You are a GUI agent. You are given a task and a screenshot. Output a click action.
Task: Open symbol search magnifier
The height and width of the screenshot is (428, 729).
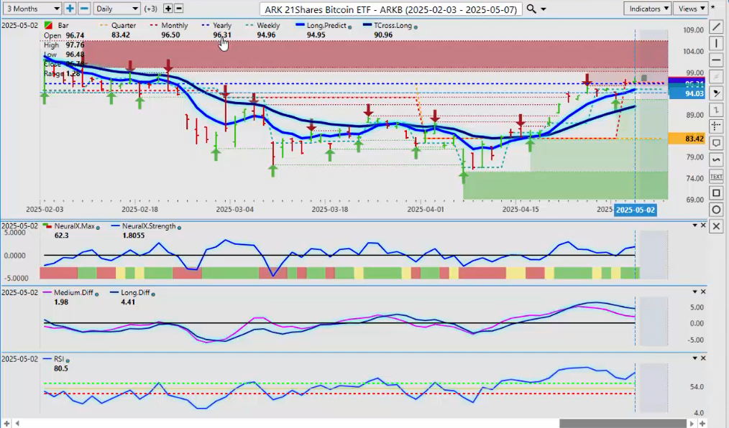[x=531, y=9]
